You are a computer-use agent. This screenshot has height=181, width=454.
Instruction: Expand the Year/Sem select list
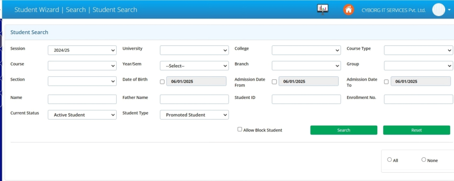point(194,66)
